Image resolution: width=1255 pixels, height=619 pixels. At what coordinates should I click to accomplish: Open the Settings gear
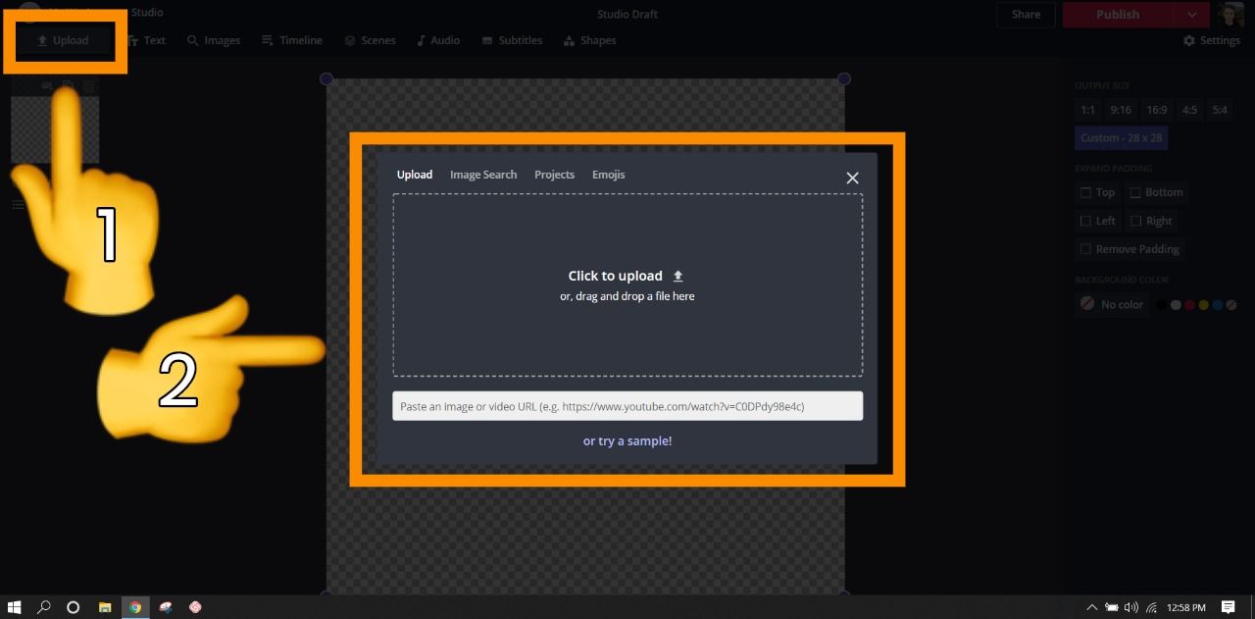(x=1212, y=40)
